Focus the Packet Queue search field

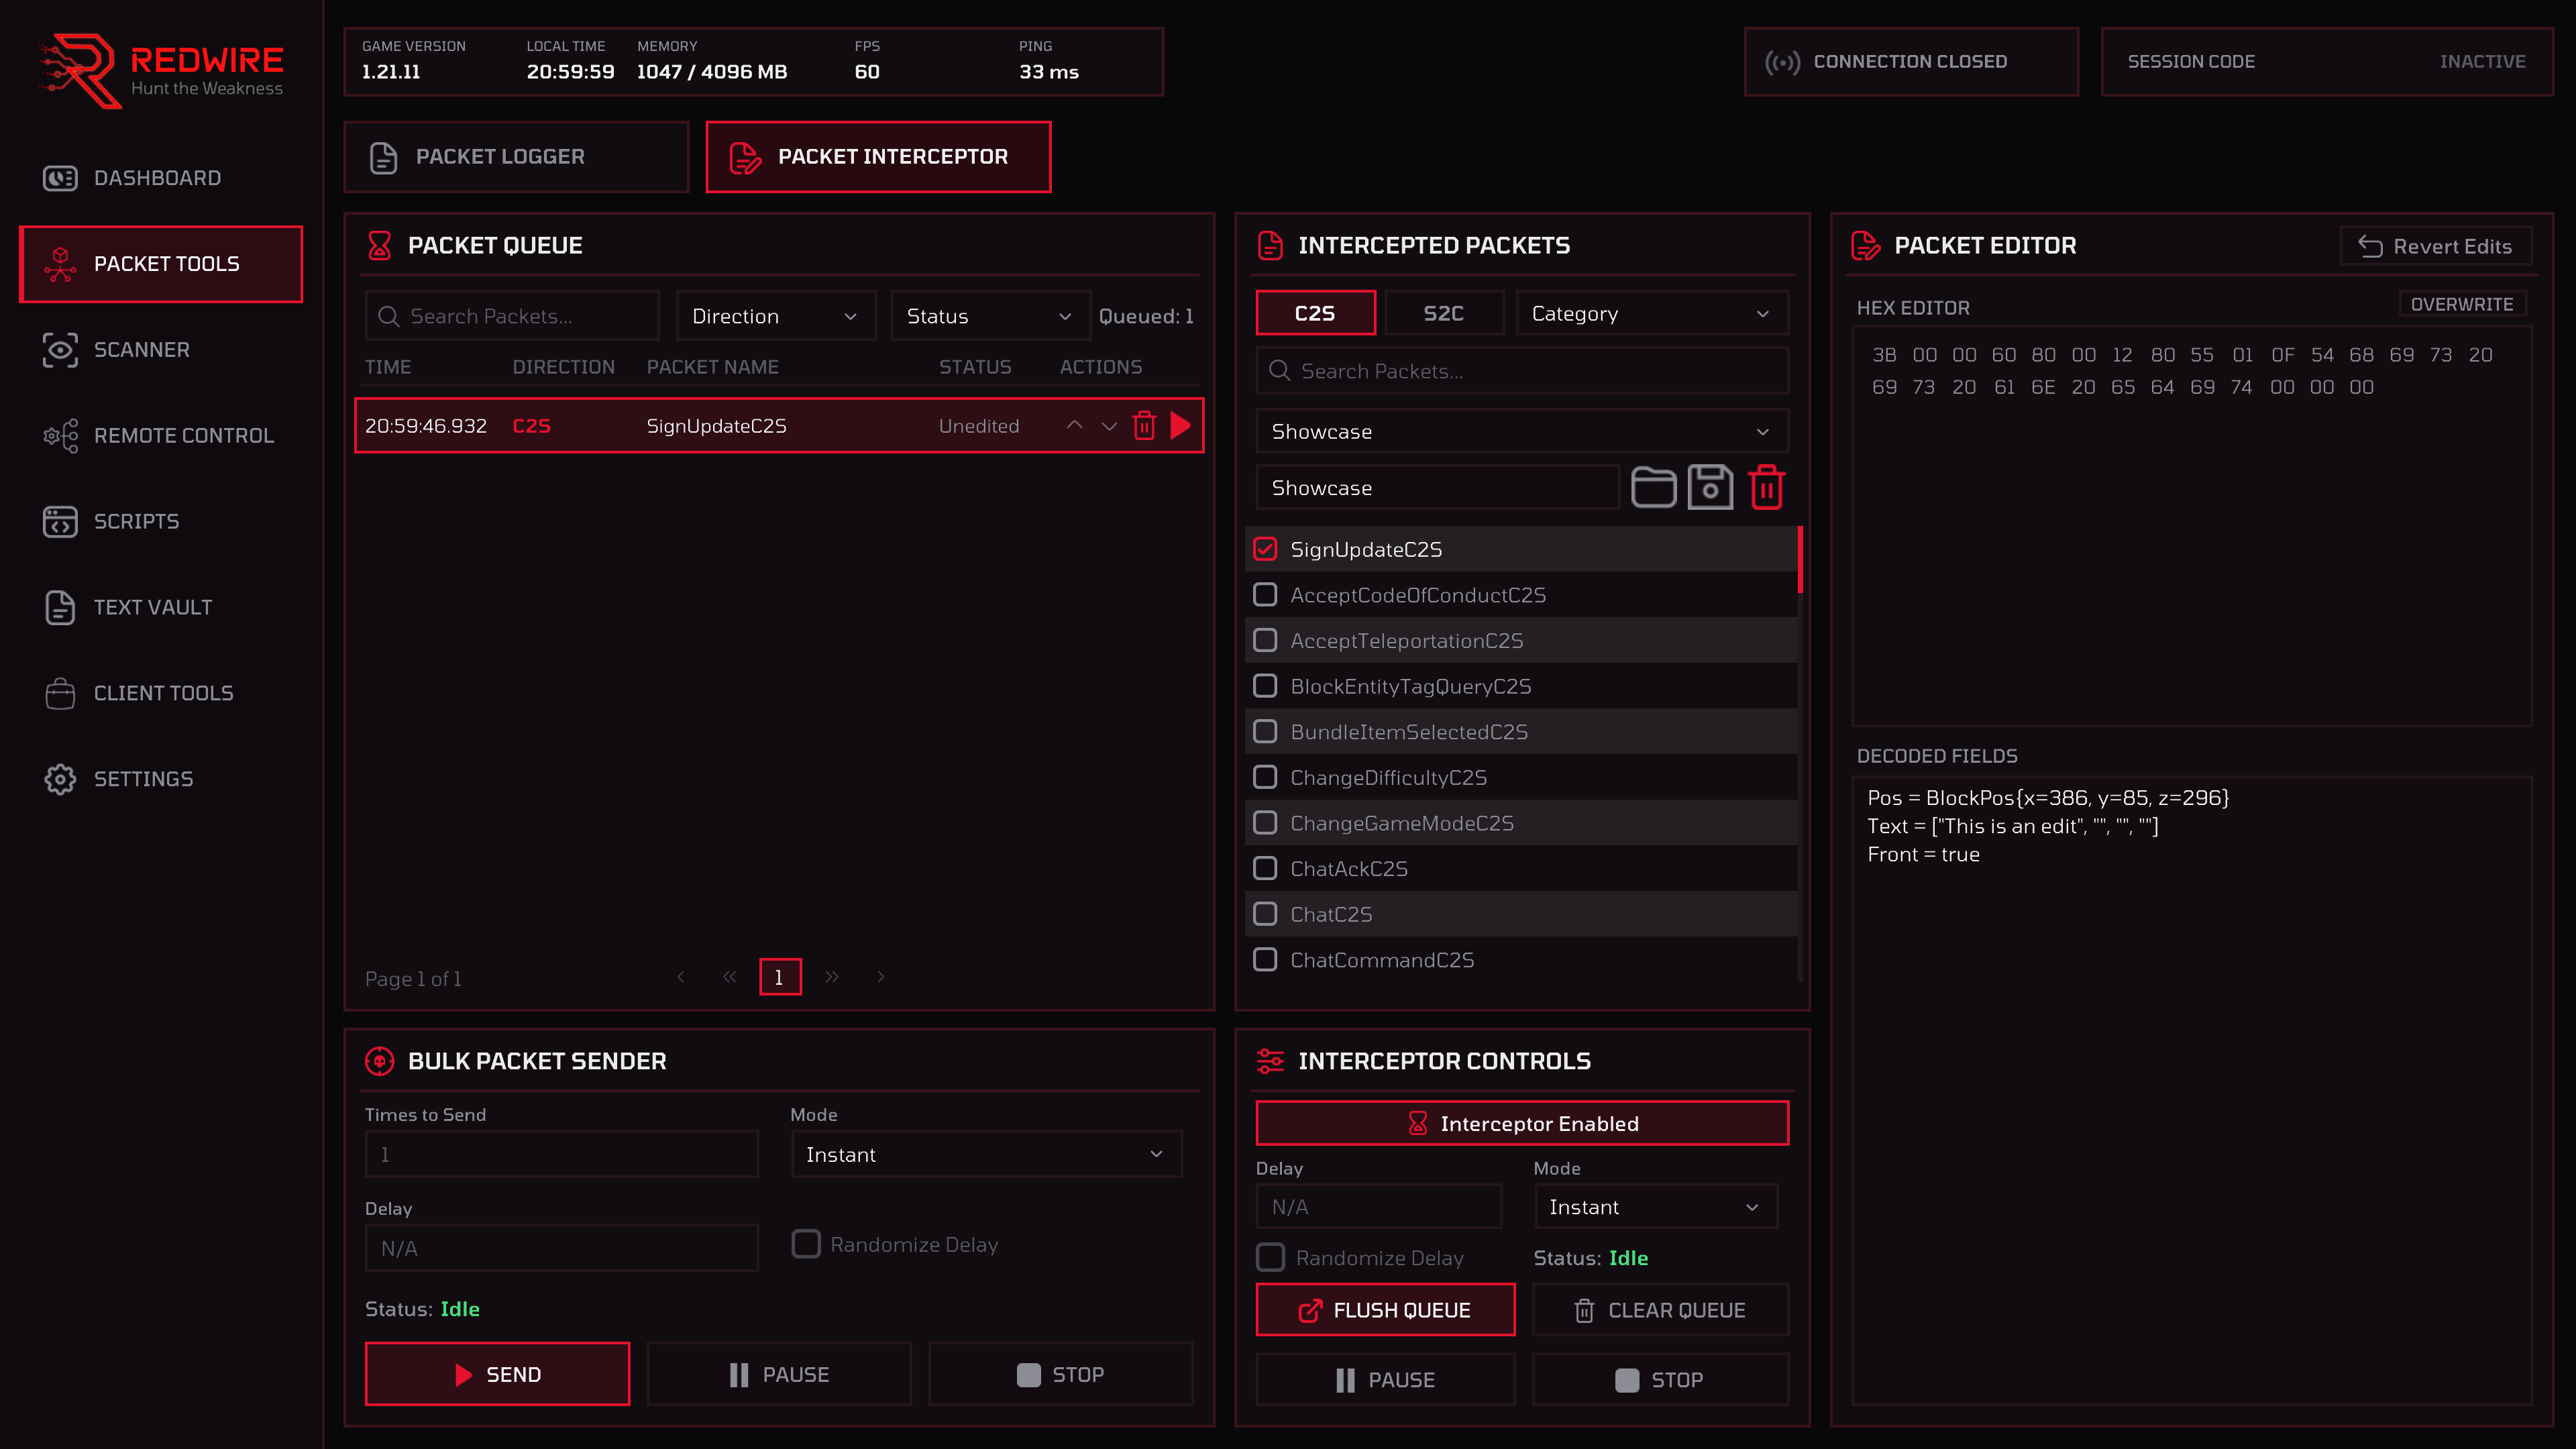tap(512, 316)
